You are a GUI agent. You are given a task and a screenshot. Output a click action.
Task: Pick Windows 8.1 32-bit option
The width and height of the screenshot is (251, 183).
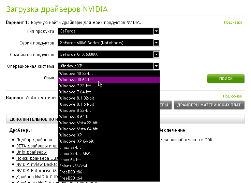point(109,98)
